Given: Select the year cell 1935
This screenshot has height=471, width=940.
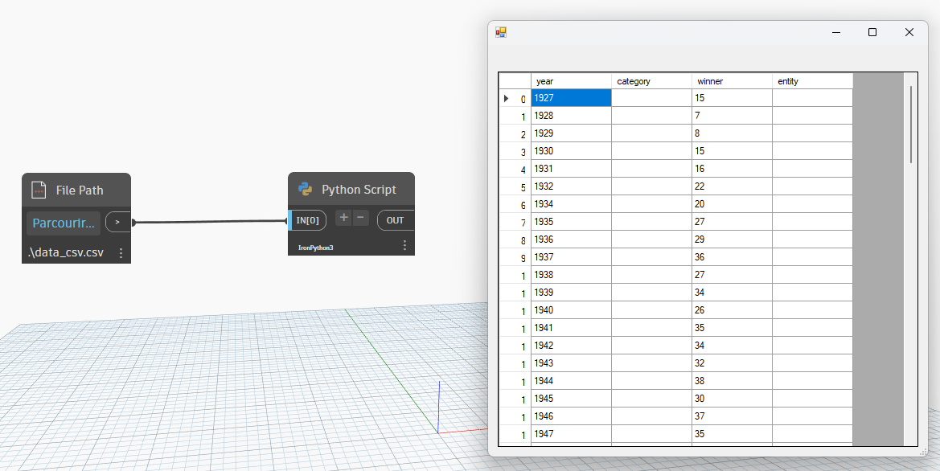Looking at the screenshot, I should pos(571,222).
